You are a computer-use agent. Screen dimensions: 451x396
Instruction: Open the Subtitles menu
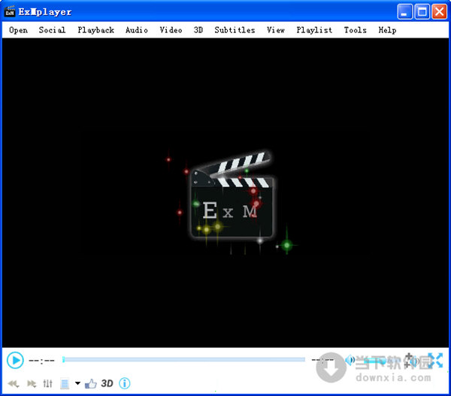235,30
